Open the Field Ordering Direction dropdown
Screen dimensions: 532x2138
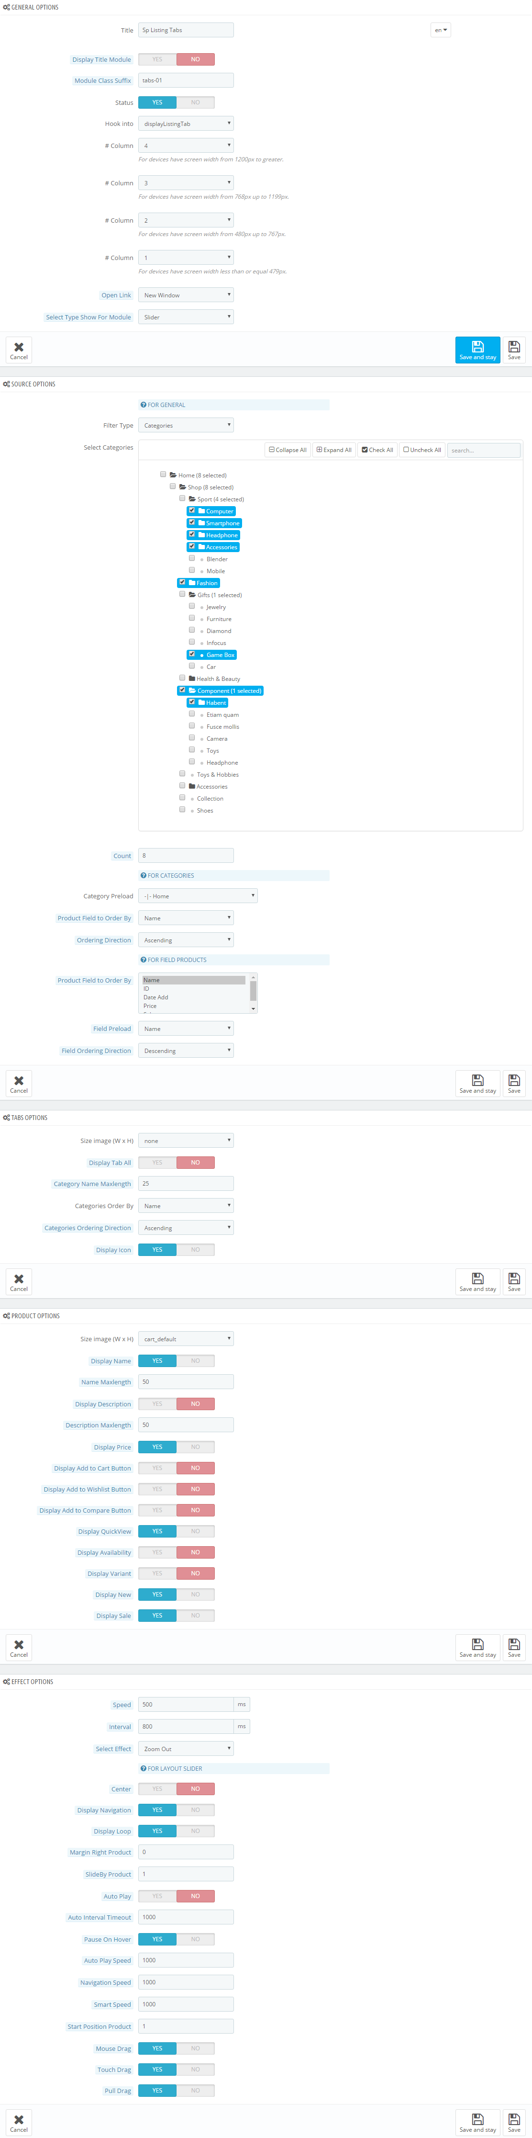click(x=186, y=1051)
